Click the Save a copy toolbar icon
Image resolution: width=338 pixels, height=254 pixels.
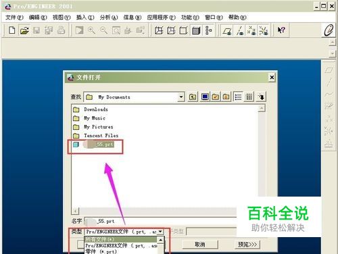[49, 30]
